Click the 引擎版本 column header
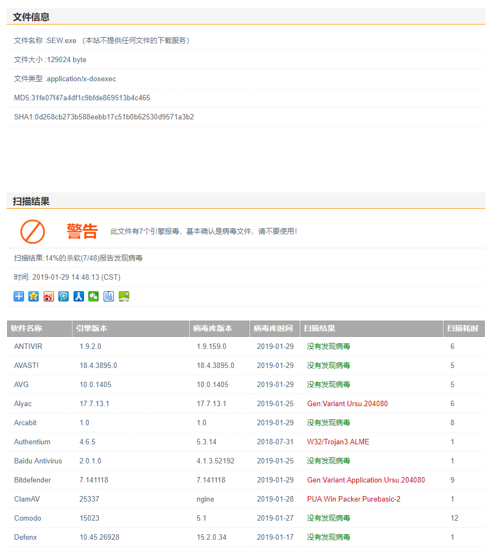493x549 pixels. (x=131, y=328)
